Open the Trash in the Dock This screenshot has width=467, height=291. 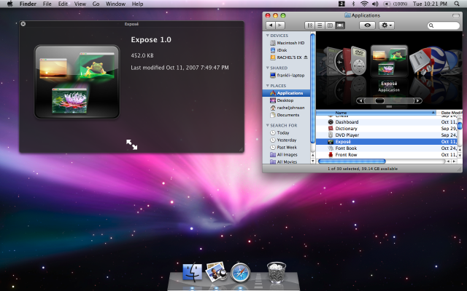click(276, 272)
